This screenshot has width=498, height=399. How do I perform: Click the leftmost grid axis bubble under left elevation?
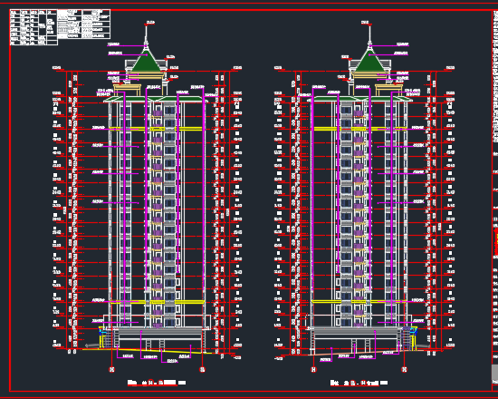tap(111, 369)
